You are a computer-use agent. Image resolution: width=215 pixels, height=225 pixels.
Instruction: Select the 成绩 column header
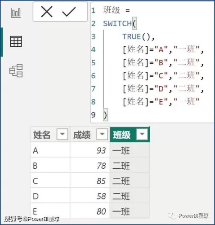[90, 135]
